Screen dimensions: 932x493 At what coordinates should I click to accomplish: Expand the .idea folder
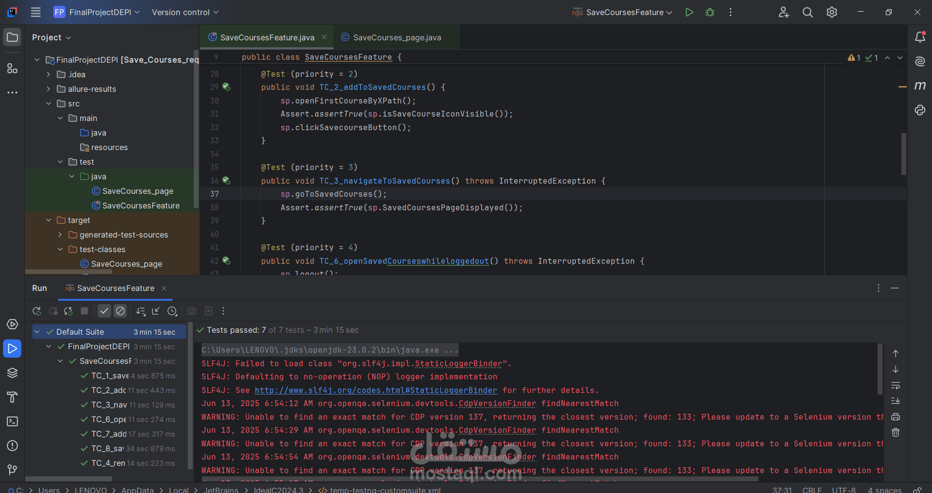pyautogui.click(x=48, y=74)
